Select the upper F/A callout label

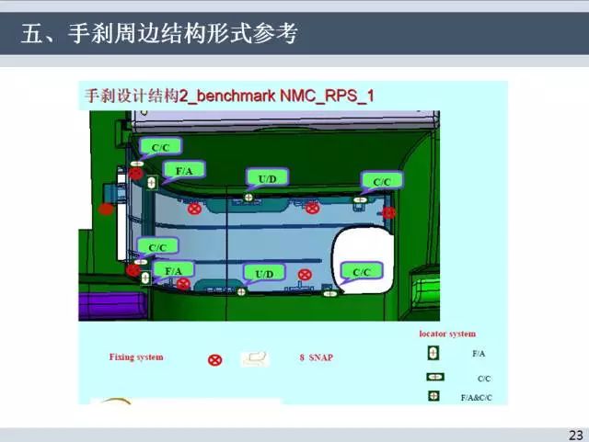click(x=183, y=170)
